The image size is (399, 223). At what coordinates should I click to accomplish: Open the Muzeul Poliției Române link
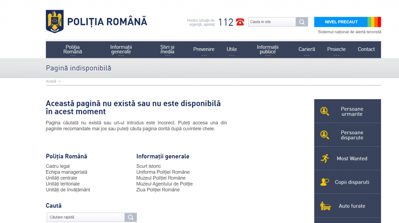[161, 178]
